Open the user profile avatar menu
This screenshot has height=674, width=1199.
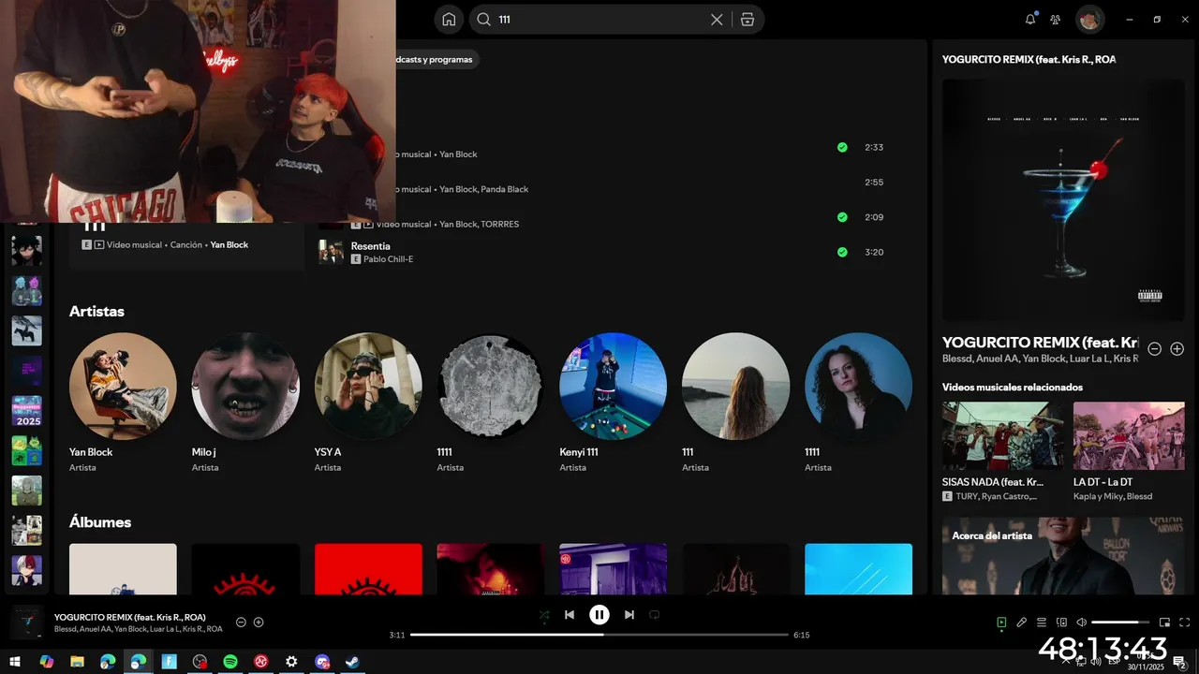[x=1089, y=19]
